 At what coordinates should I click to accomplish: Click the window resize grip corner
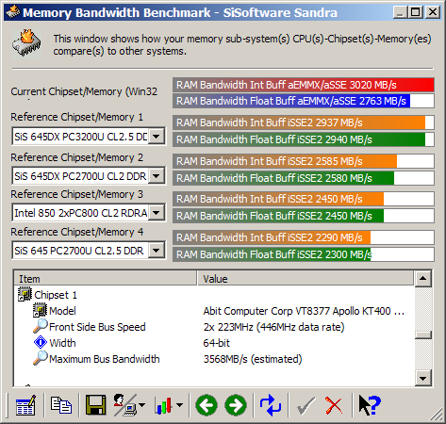(437, 414)
